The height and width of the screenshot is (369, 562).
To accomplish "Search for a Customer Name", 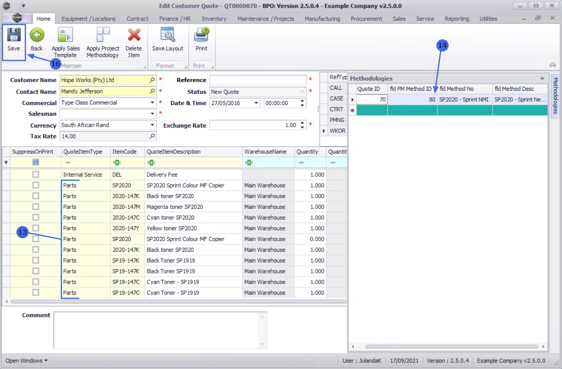I will [x=152, y=80].
